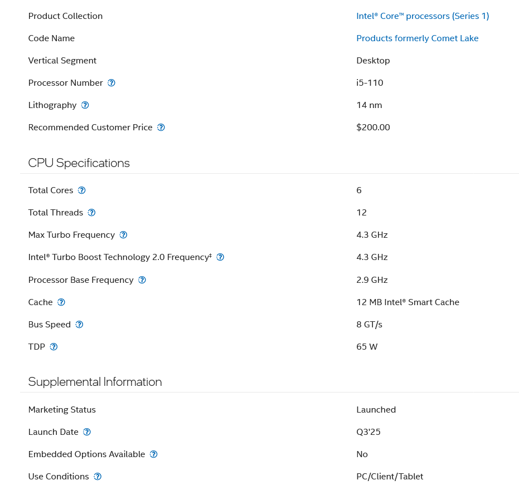Click the Processor Base Frequency help icon
The width and height of the screenshot is (519, 495).
142,280
